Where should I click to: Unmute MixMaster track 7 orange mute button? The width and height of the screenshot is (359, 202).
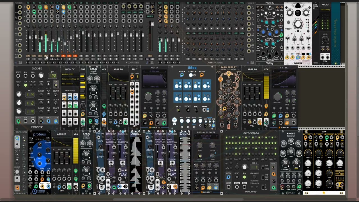click(63, 56)
